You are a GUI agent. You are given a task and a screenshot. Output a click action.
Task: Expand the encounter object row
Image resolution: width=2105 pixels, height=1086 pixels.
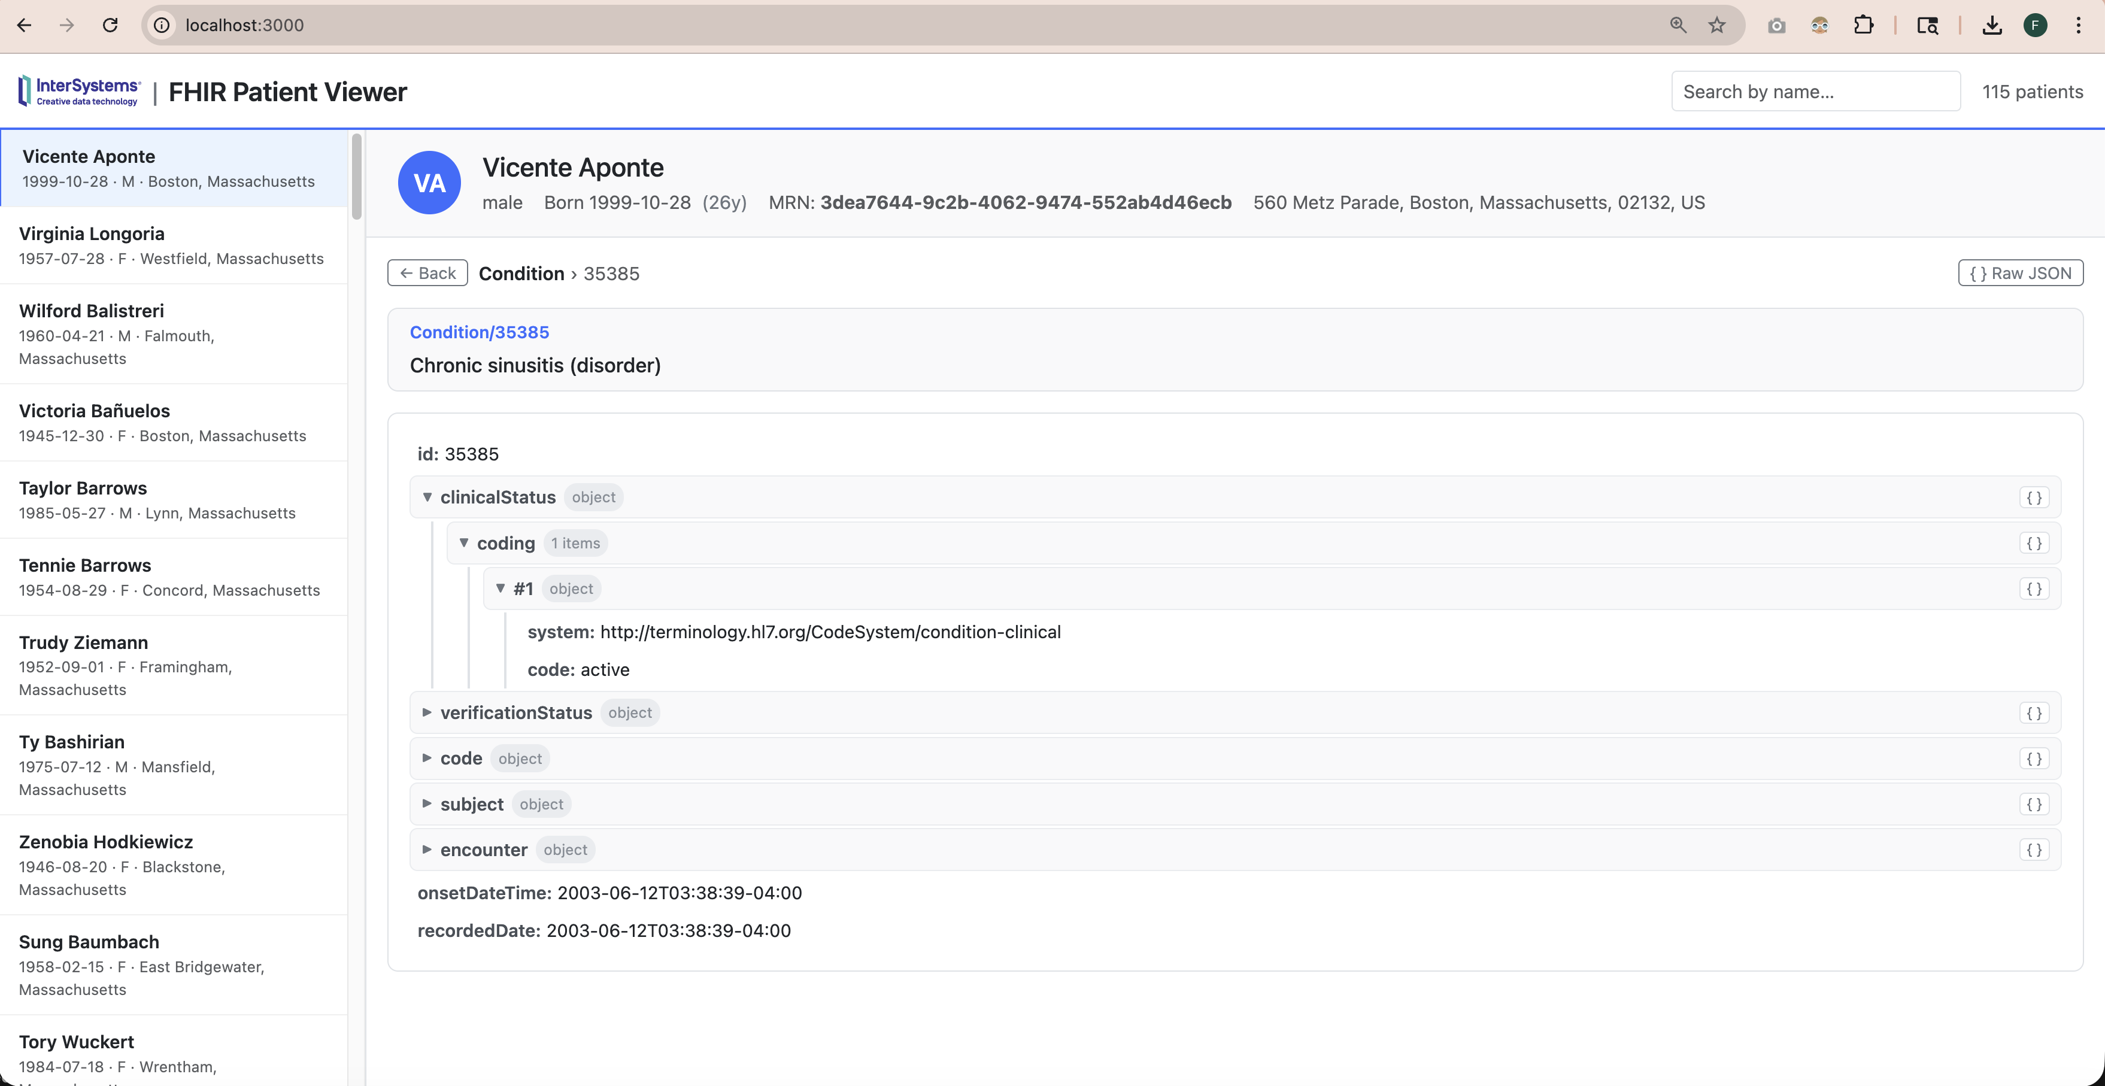[426, 850]
